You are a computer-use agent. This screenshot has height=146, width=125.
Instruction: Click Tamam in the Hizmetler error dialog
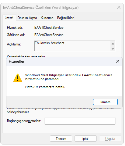(105, 102)
